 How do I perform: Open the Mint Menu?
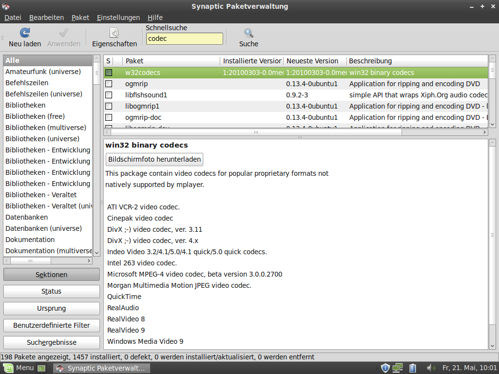19,368
